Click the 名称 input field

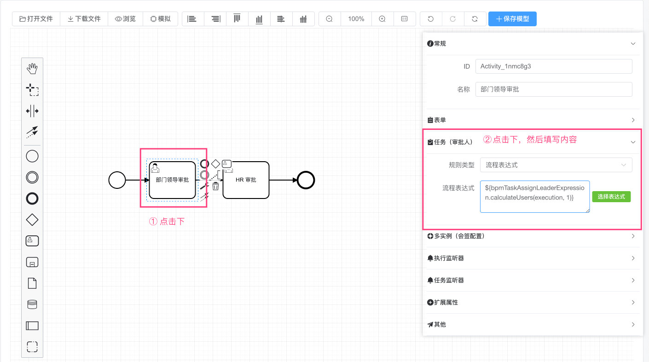[x=553, y=89]
